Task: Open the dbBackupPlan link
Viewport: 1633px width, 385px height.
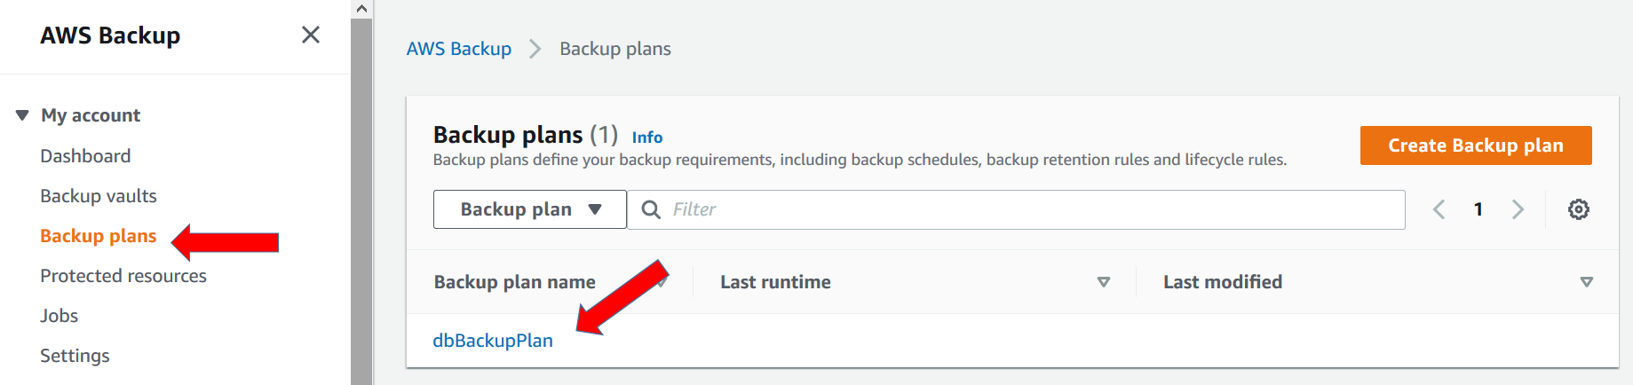Action: pyautogui.click(x=493, y=341)
